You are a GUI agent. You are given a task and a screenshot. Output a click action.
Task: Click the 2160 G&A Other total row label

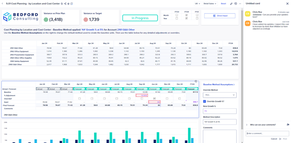pyautogui.click(x=15, y=65)
